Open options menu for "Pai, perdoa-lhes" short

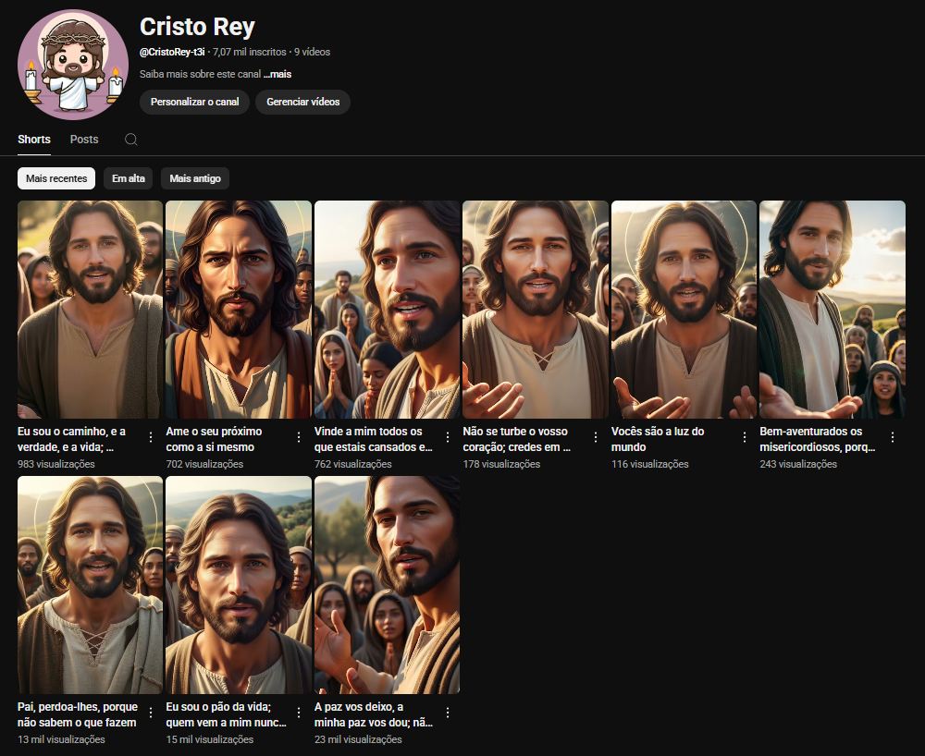[x=151, y=713]
